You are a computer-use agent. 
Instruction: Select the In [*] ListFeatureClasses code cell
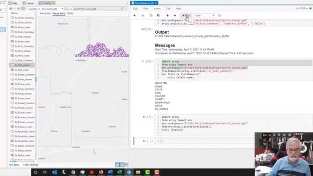click(x=234, y=125)
